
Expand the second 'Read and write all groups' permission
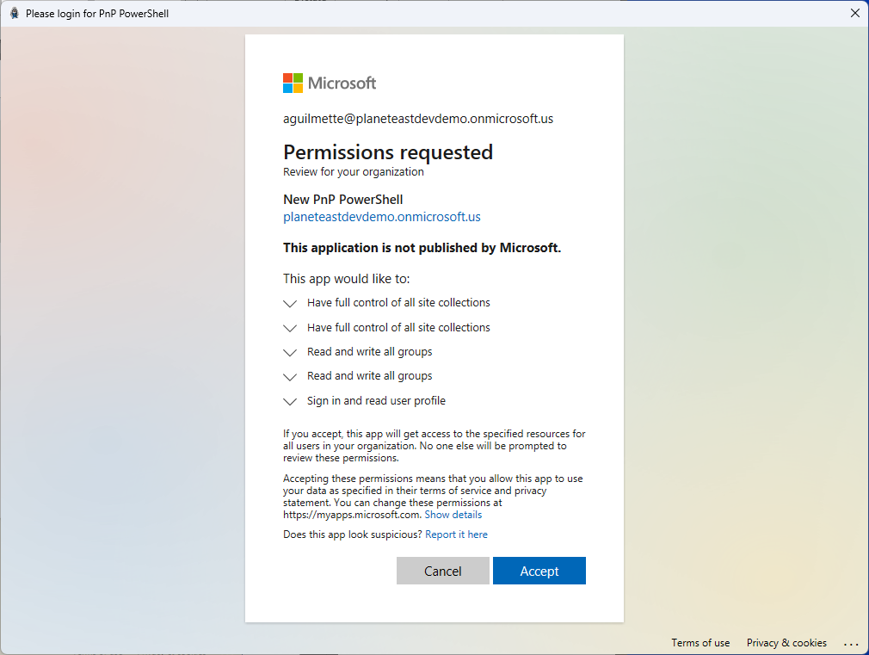tap(290, 376)
